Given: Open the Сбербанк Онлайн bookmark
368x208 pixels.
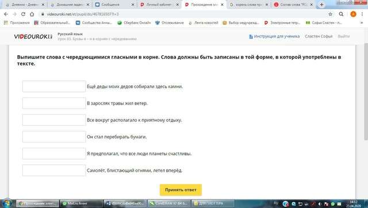Looking at the screenshot, I should pyautogui.click(x=134, y=23).
